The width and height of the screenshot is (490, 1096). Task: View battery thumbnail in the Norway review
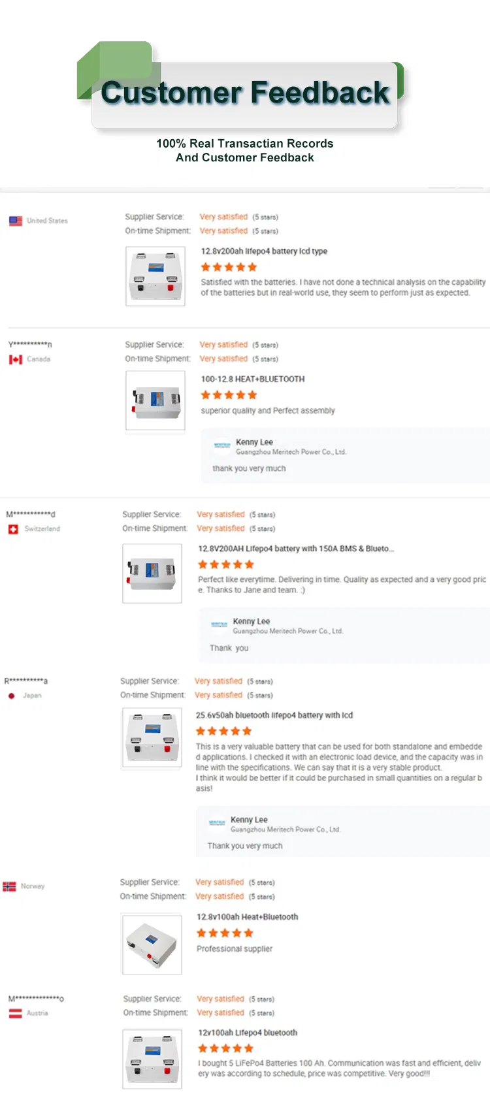152,944
